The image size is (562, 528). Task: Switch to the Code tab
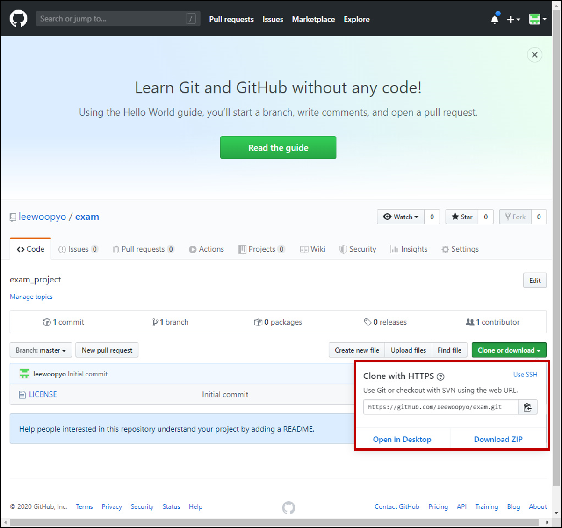click(x=31, y=249)
